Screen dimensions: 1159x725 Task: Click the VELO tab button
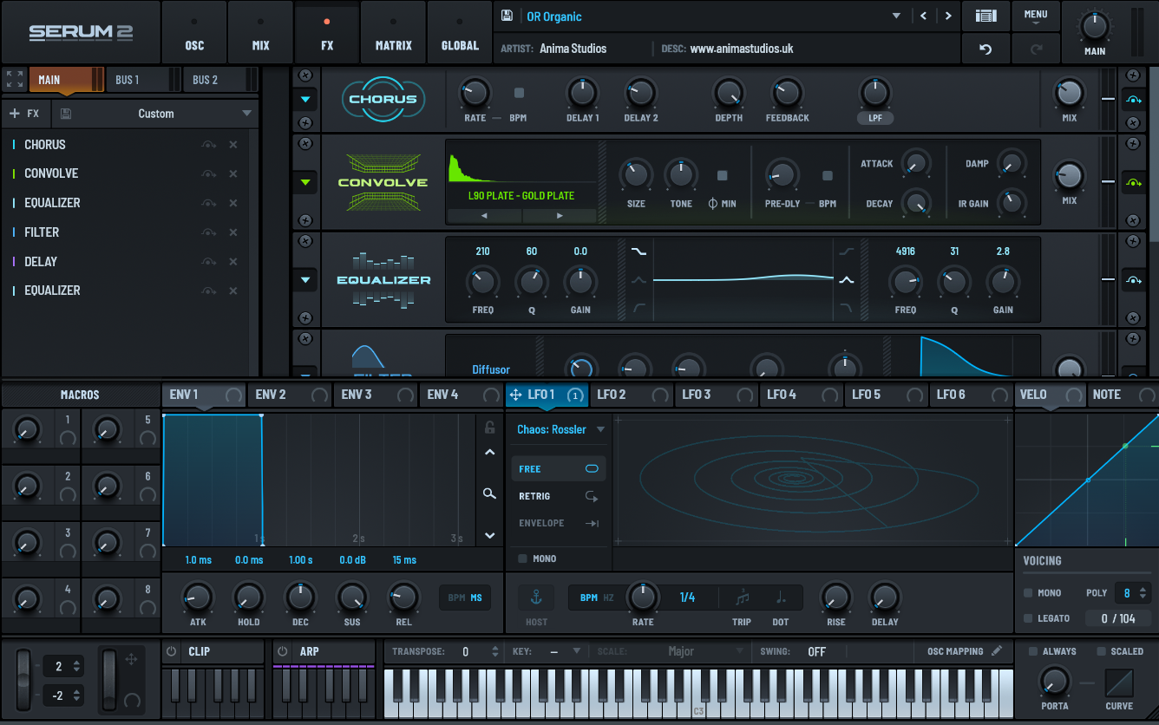(1050, 395)
